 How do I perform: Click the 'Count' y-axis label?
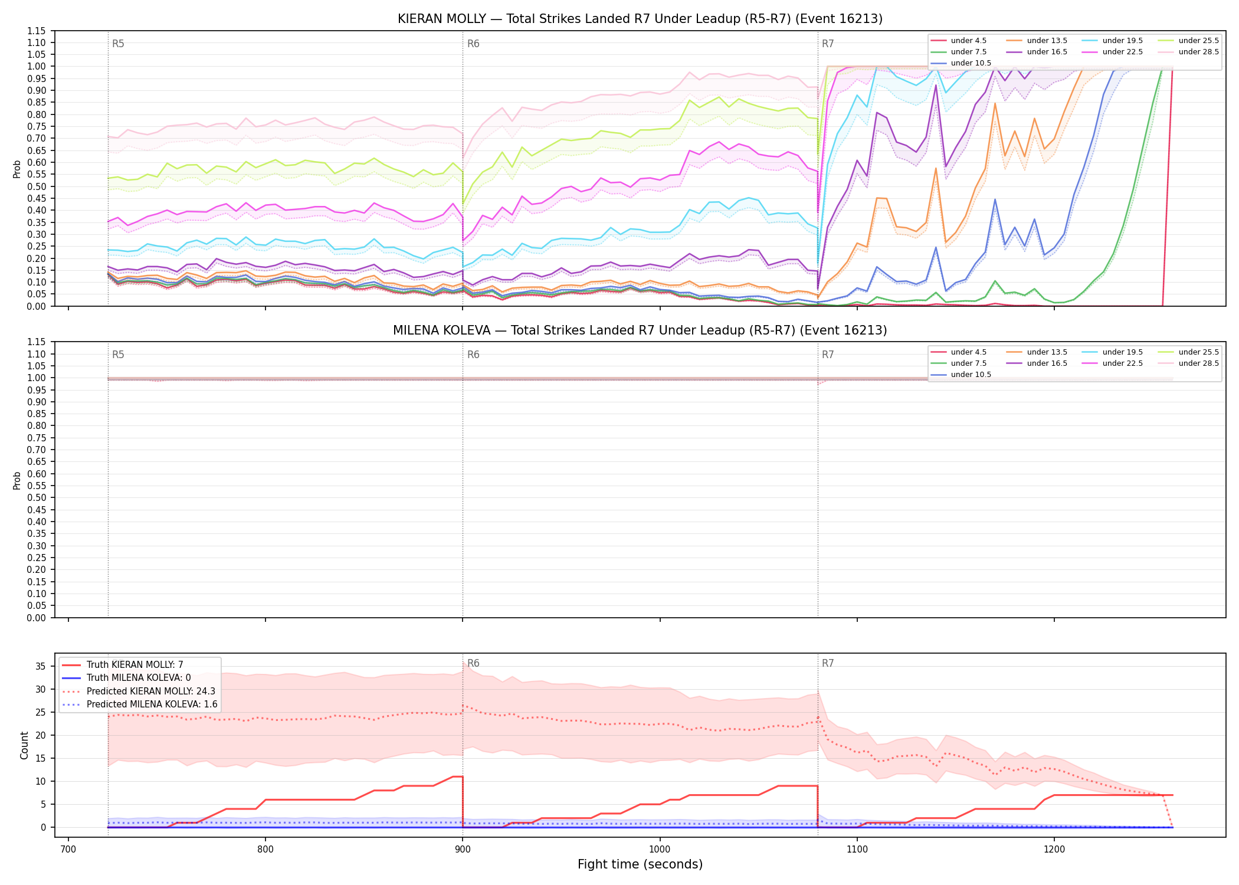click(24, 745)
